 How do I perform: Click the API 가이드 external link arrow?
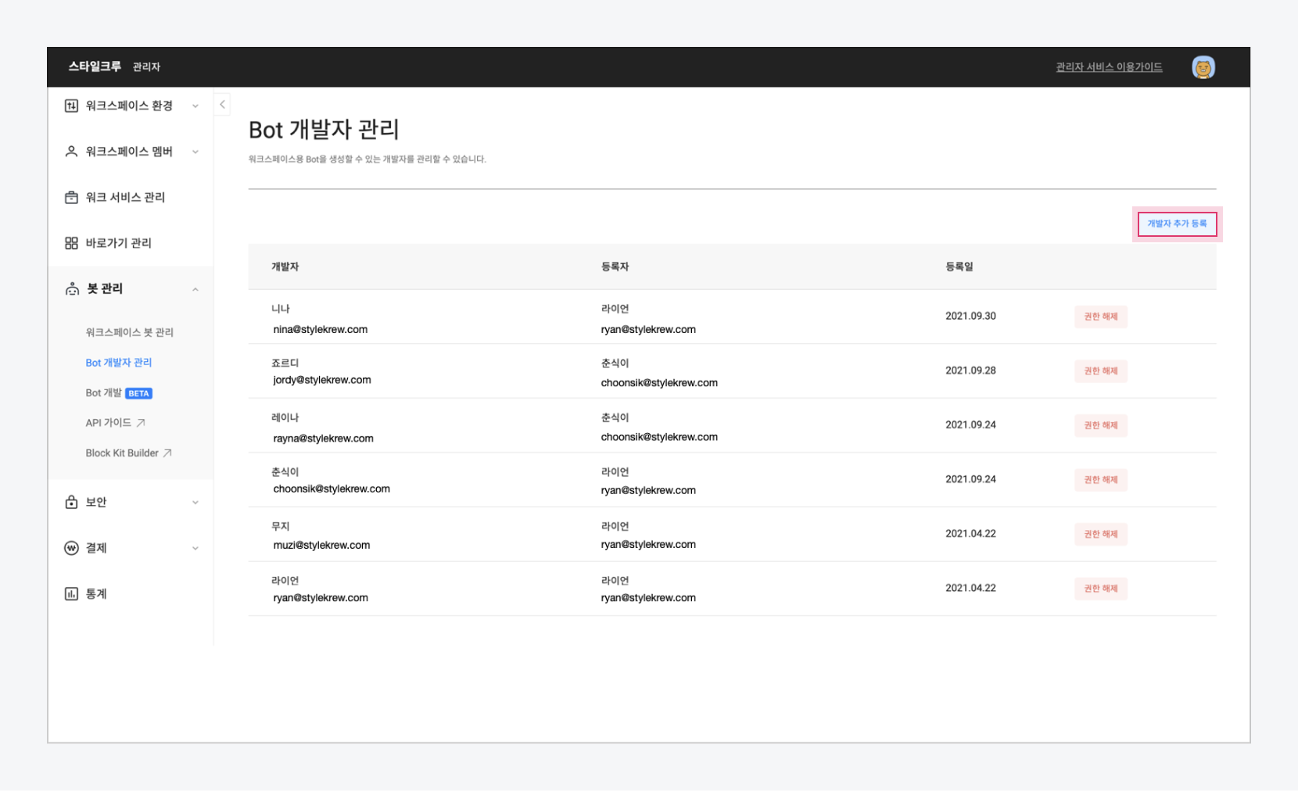141,423
